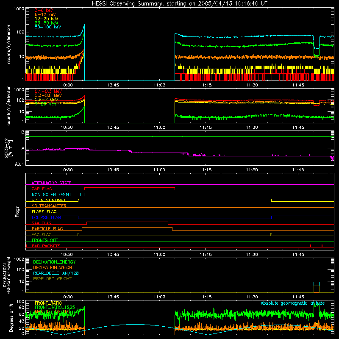Select the GAP_FLAG label
Viewport: 339px width, 339px height.
[42, 189]
